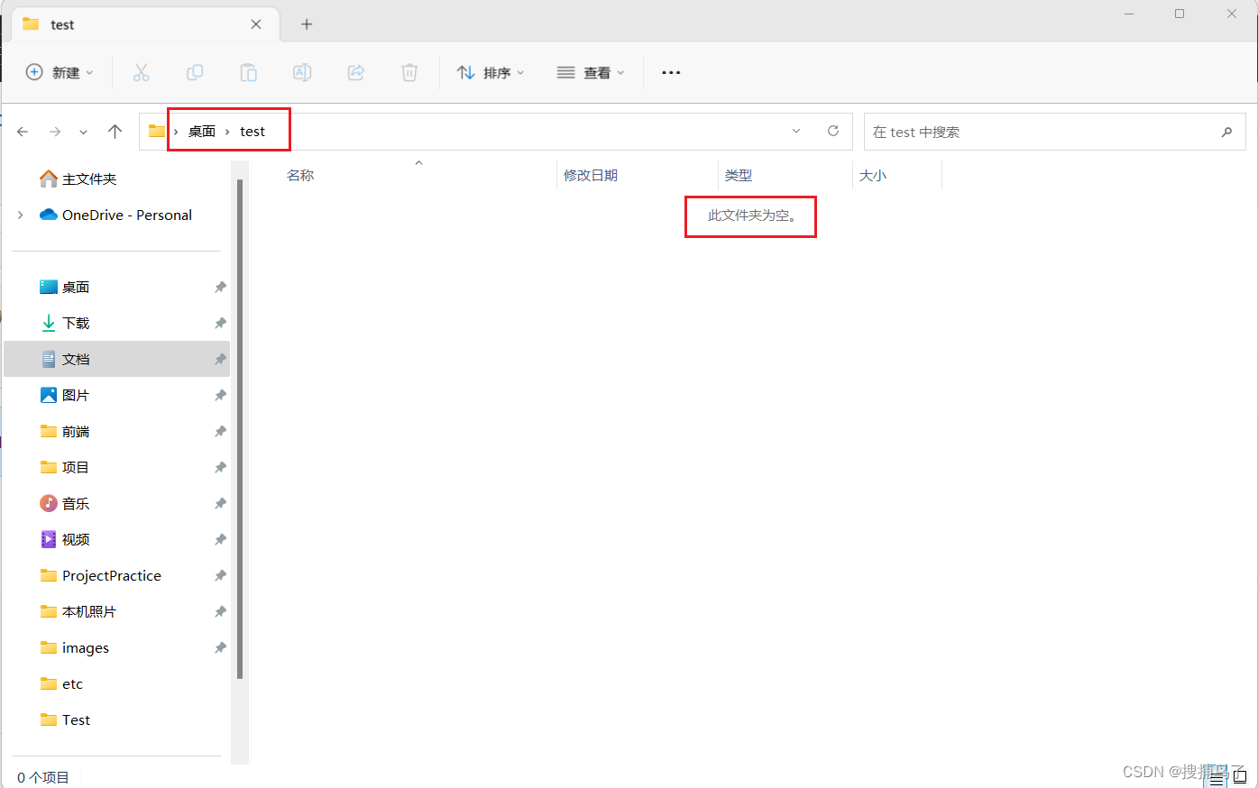The image size is (1258, 788).
Task: Click the Rename icon in toolbar
Action: [x=302, y=72]
